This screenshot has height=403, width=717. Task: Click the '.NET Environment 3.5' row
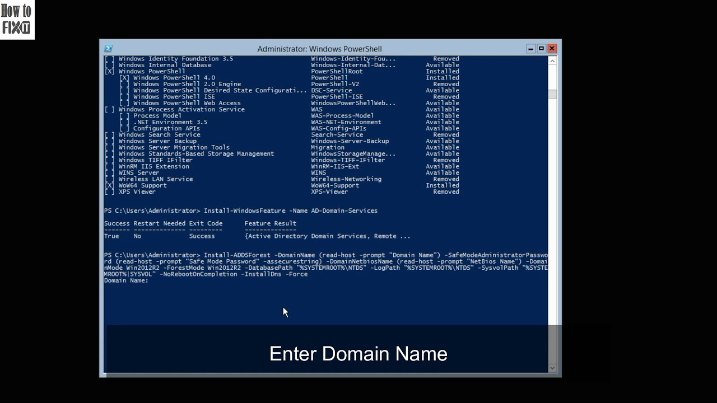click(x=289, y=122)
